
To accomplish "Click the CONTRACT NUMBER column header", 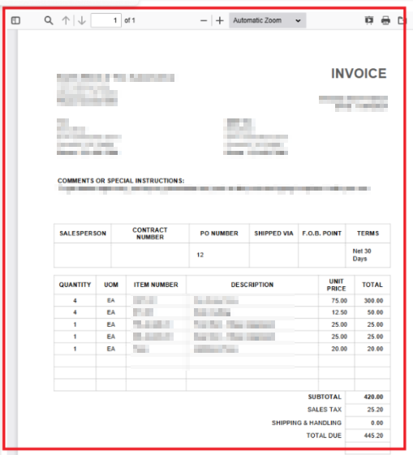I will tap(150, 234).
